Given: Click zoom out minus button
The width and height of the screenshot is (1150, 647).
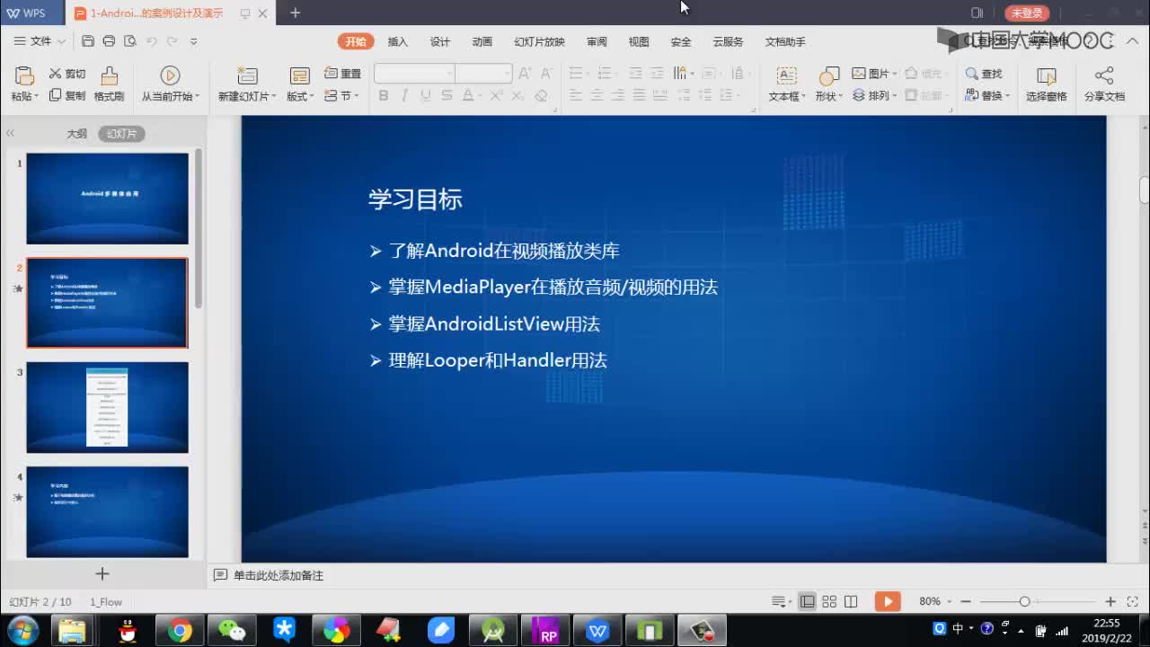Looking at the screenshot, I should (x=966, y=601).
